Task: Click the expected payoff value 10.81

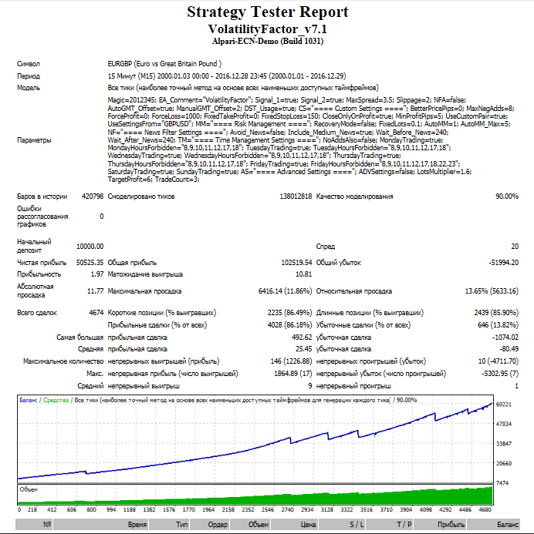Action: 304,274
